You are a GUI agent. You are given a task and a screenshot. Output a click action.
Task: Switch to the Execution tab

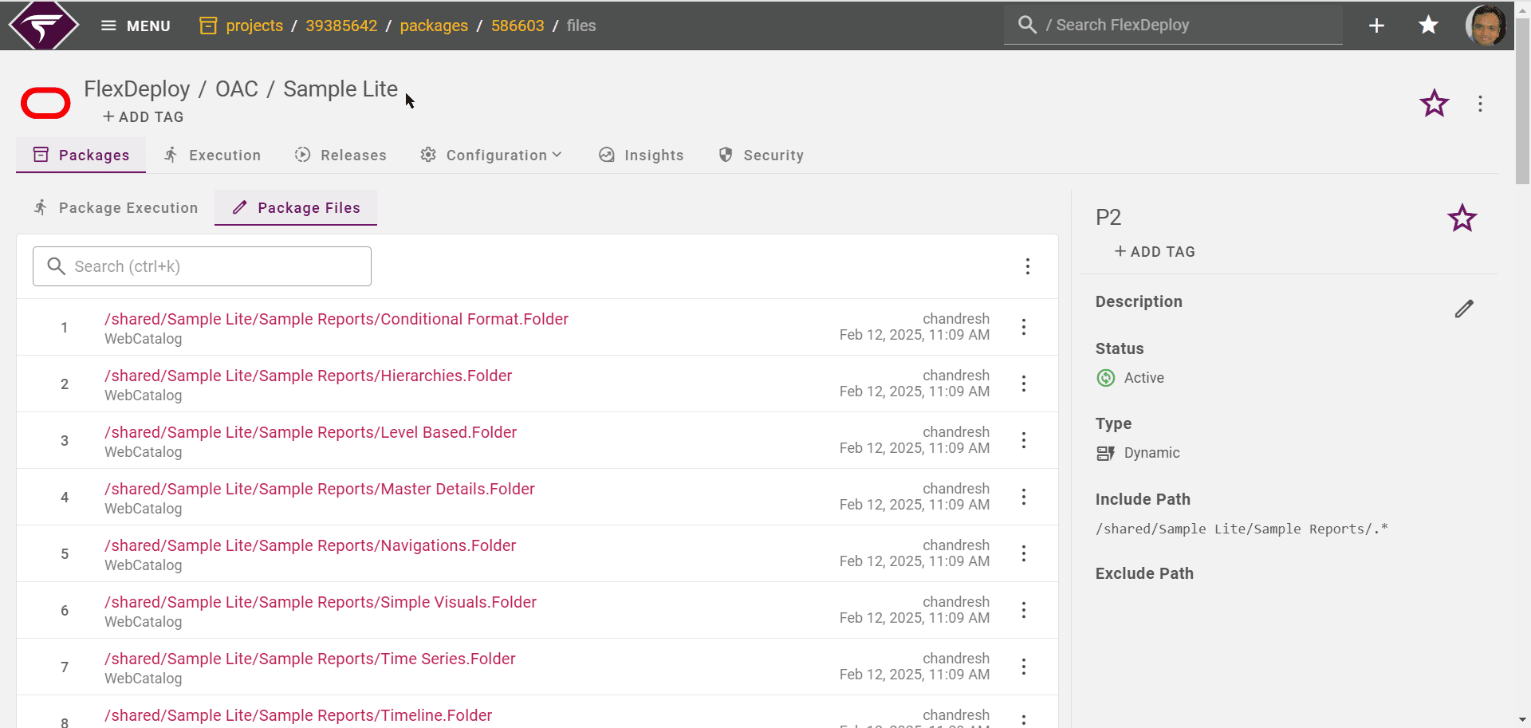212,155
